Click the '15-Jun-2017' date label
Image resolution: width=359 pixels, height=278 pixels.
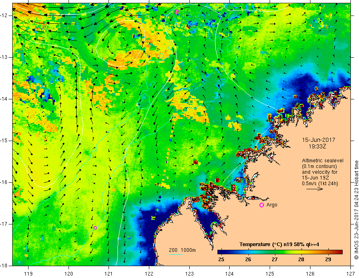[x=319, y=140]
